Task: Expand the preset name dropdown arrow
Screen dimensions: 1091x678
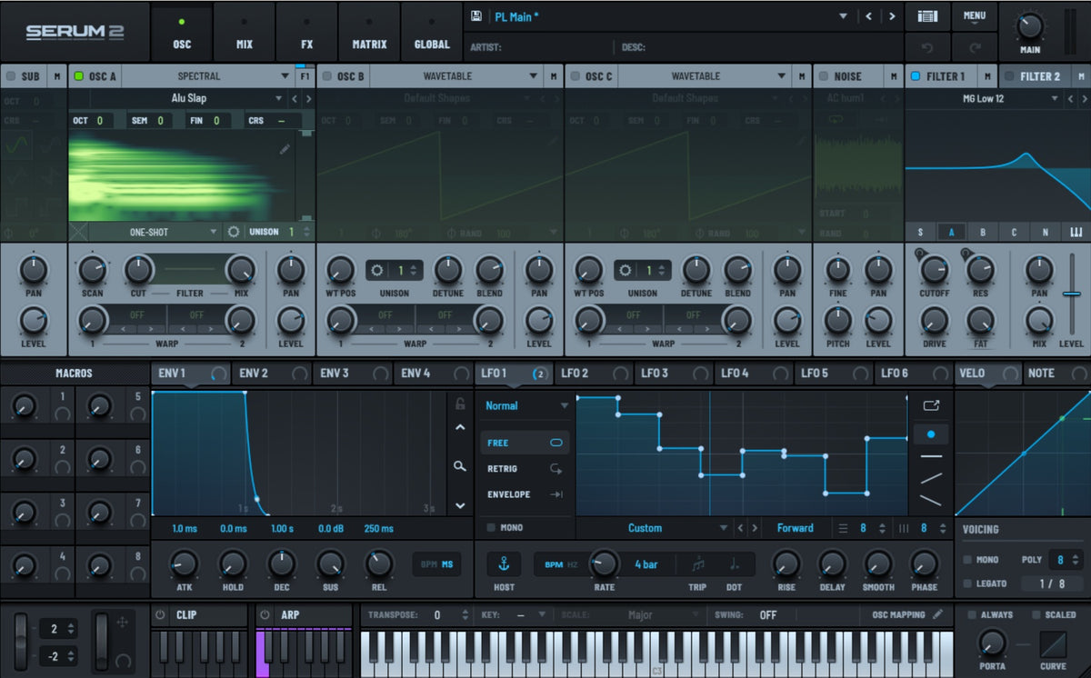Action: (843, 16)
